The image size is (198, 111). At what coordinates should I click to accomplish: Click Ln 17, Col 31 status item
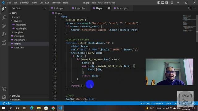pos(145,104)
